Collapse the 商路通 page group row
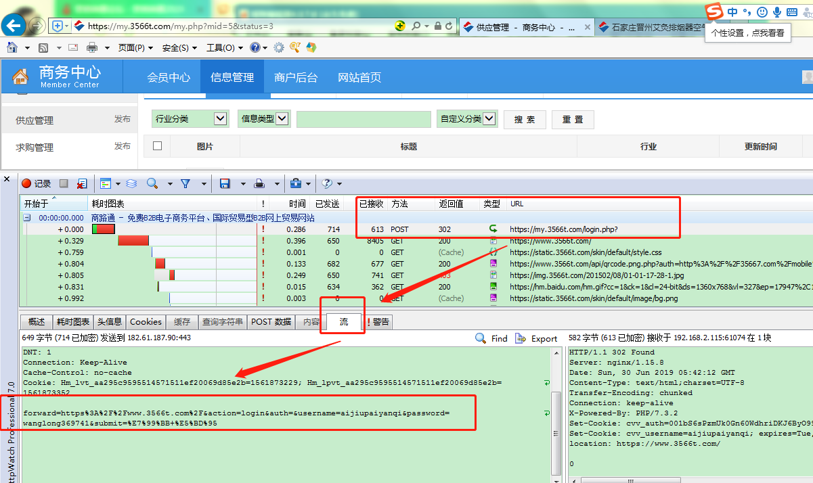 pyautogui.click(x=27, y=218)
